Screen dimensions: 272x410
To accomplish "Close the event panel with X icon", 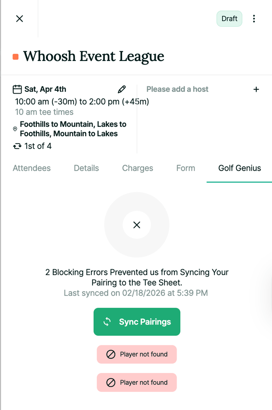I will pyautogui.click(x=19, y=19).
